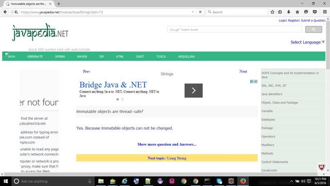Click the Firefox Search box
Viewport: 330px width, 186px height.
(237, 12)
